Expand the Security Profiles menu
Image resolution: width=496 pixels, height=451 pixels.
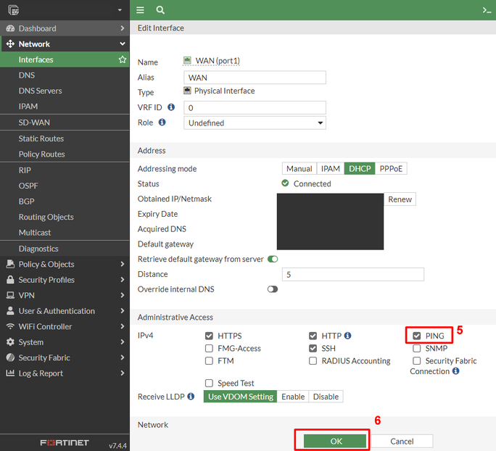click(x=65, y=280)
